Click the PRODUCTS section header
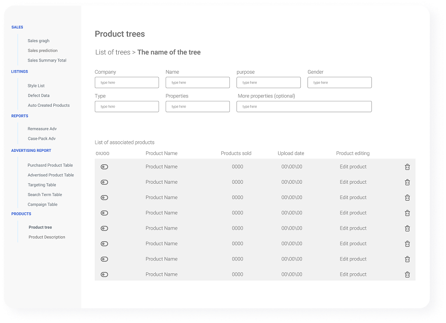This screenshot has width=446, height=323. pos(21,214)
